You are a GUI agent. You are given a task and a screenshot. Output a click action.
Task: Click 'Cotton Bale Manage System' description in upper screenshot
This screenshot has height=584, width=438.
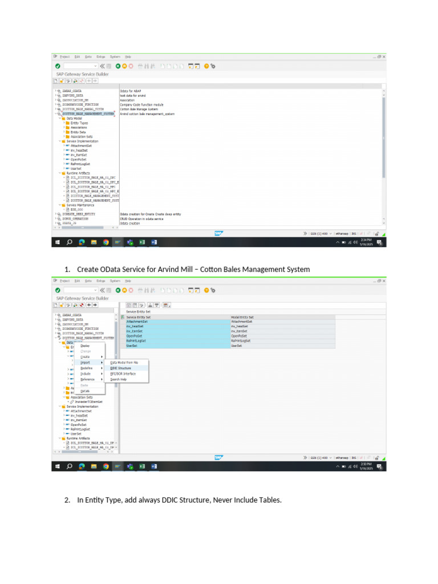click(139, 109)
